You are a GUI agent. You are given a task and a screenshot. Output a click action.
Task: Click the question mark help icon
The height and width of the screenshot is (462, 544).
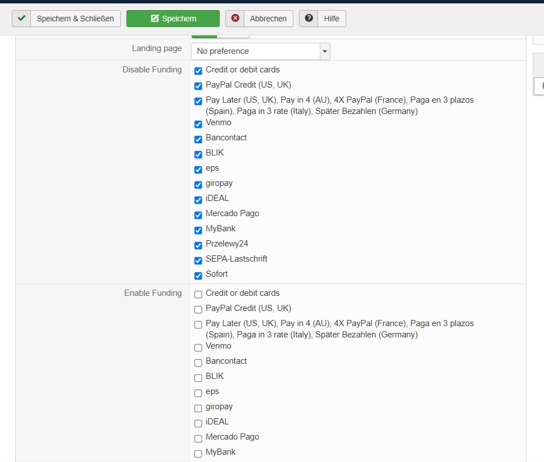[x=309, y=18]
